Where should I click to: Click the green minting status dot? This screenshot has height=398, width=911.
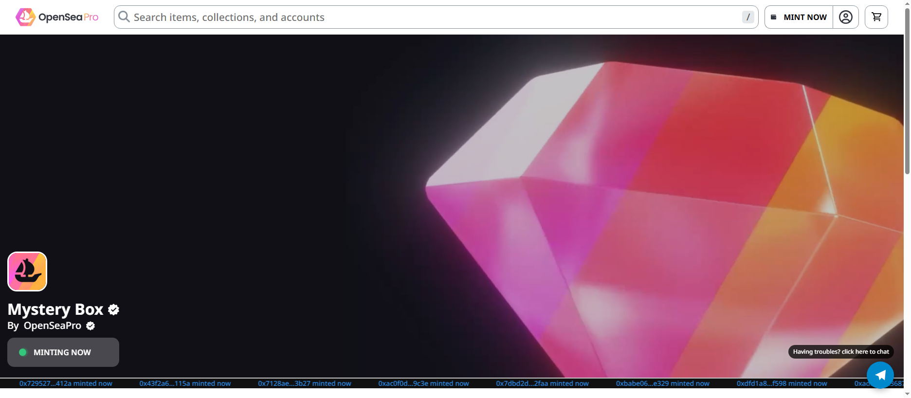pos(23,352)
